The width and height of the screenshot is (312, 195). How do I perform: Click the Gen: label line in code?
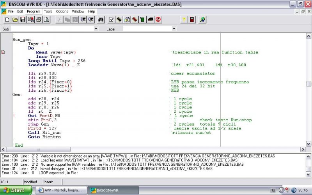click(17, 94)
